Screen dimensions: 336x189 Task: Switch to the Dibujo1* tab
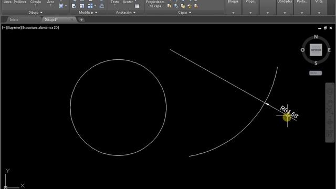coord(51,20)
